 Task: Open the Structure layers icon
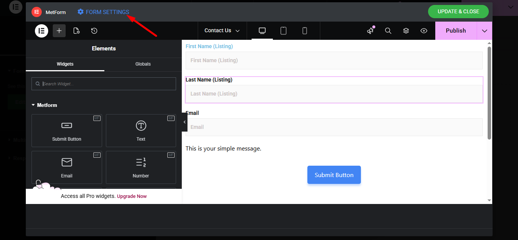[x=406, y=31]
